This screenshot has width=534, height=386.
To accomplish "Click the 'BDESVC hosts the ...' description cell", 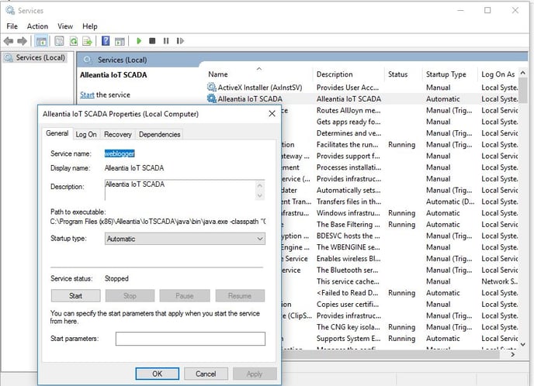I will 348,236.
